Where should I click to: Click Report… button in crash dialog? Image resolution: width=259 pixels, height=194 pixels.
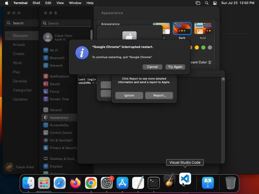[x=159, y=95]
